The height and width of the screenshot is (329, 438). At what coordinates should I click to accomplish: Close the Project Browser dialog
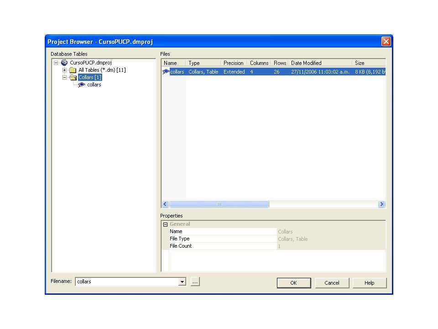coord(386,42)
